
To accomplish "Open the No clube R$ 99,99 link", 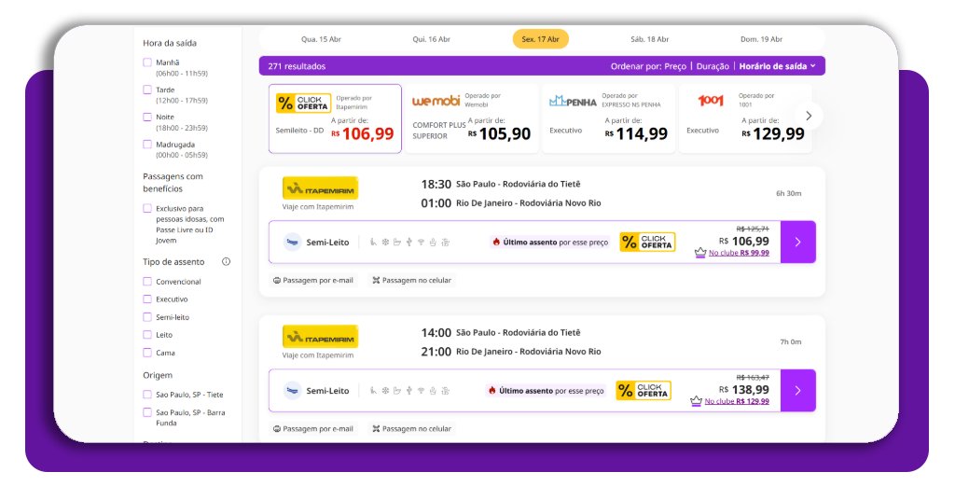I will 739,253.
